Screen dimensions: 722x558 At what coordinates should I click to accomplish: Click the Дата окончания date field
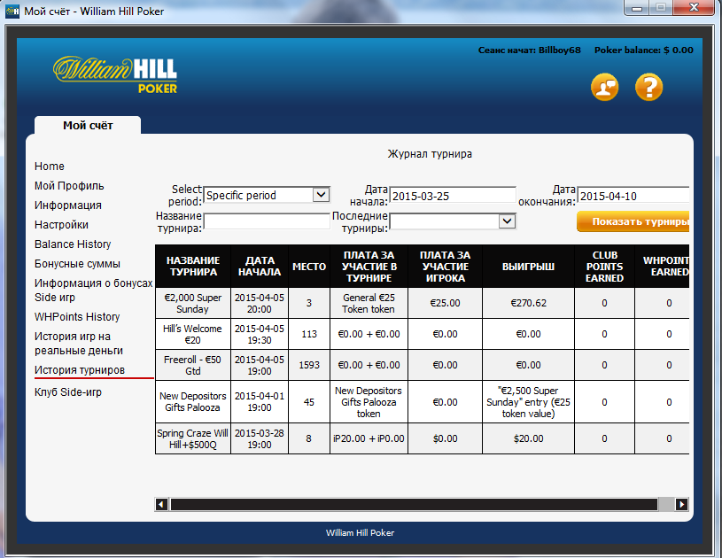click(633, 196)
